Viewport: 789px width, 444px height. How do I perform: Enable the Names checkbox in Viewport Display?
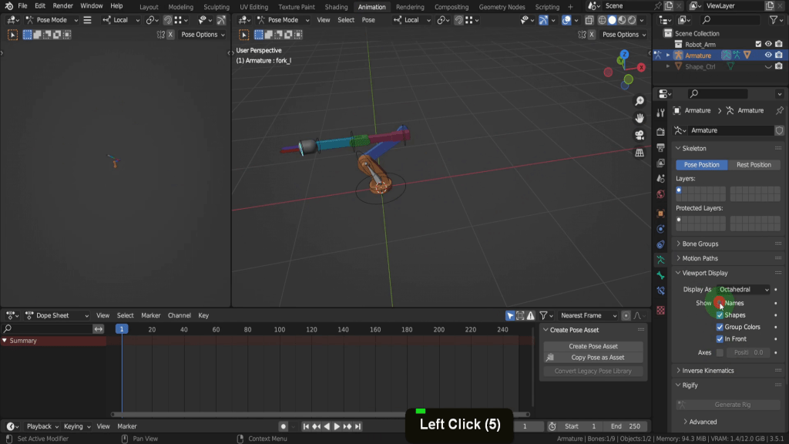click(720, 303)
